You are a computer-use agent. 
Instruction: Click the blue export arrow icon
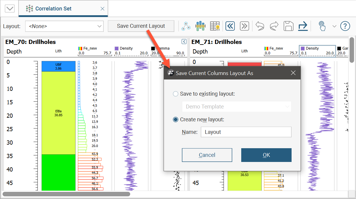[x=303, y=26]
